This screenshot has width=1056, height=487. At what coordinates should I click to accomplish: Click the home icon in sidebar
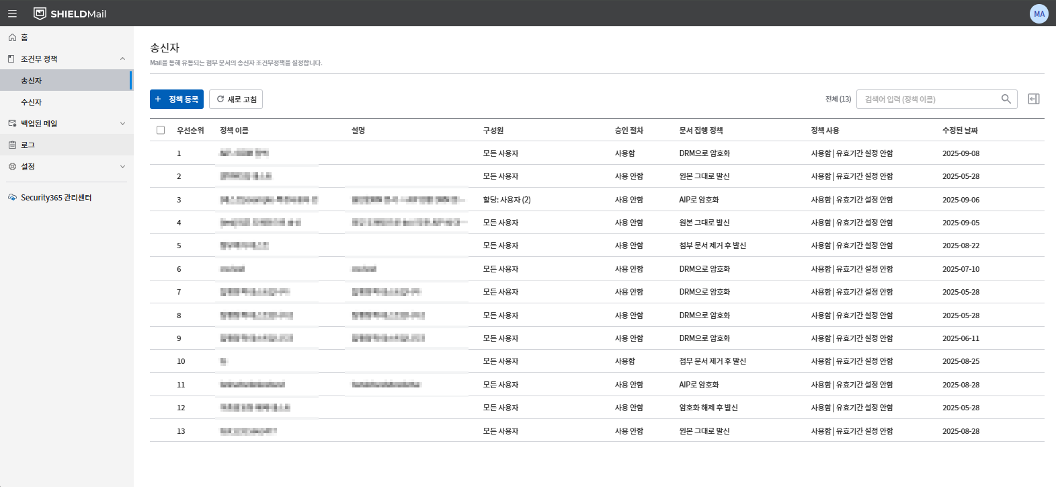12,38
